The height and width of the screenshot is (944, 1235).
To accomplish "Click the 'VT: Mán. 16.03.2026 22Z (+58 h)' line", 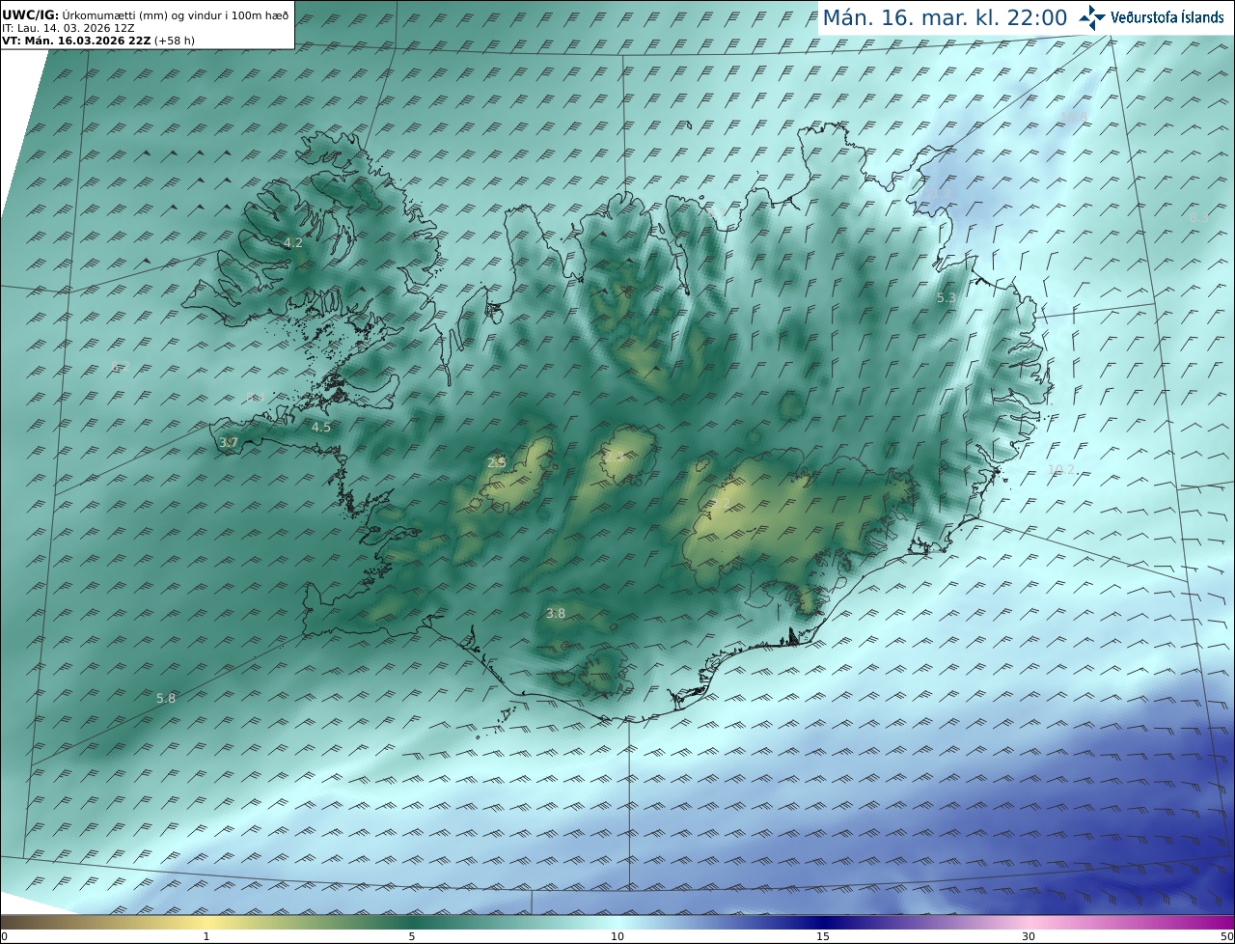I will [96, 42].
